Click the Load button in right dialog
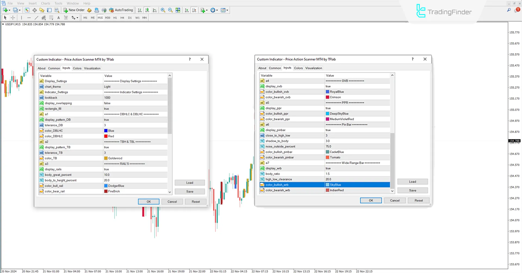 (x=412, y=181)
